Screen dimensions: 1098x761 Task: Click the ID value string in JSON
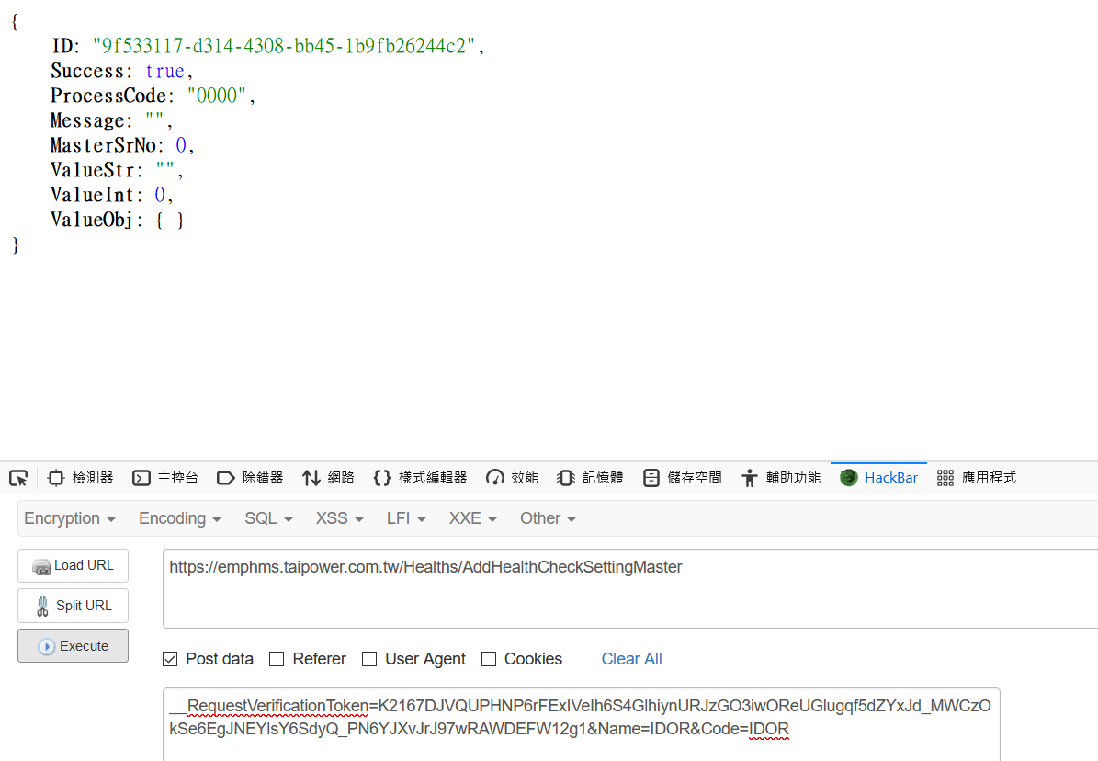click(284, 46)
